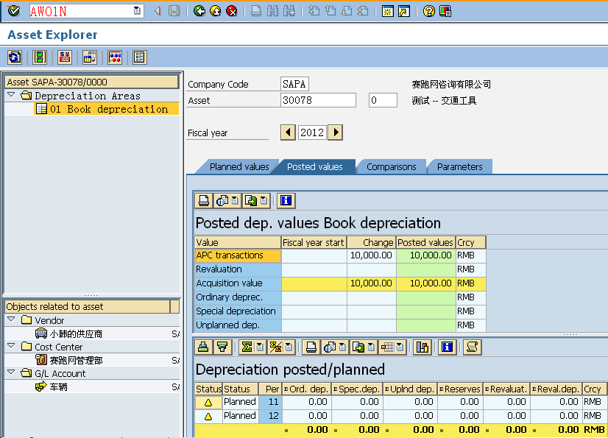Print the posted dep. values table
The width and height of the screenshot is (608, 438).
point(204,200)
